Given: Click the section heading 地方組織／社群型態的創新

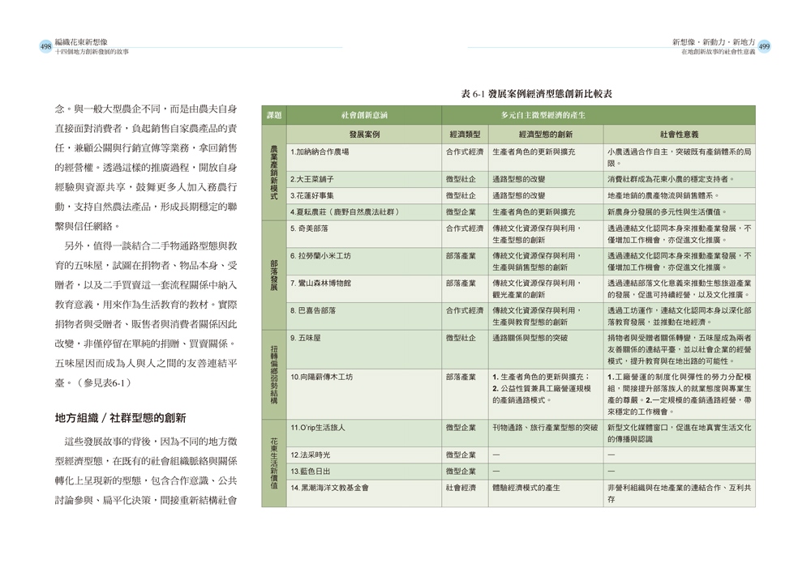Looking at the screenshot, I should pos(121,418).
